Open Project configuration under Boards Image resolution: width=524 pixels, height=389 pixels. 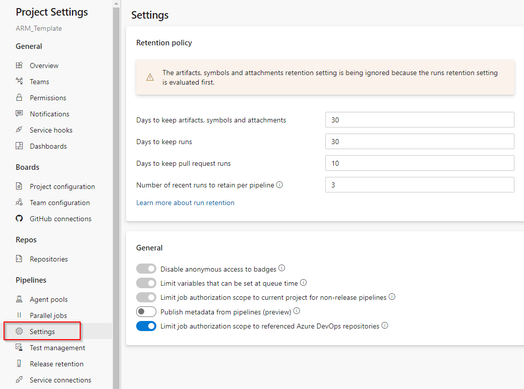tap(63, 186)
